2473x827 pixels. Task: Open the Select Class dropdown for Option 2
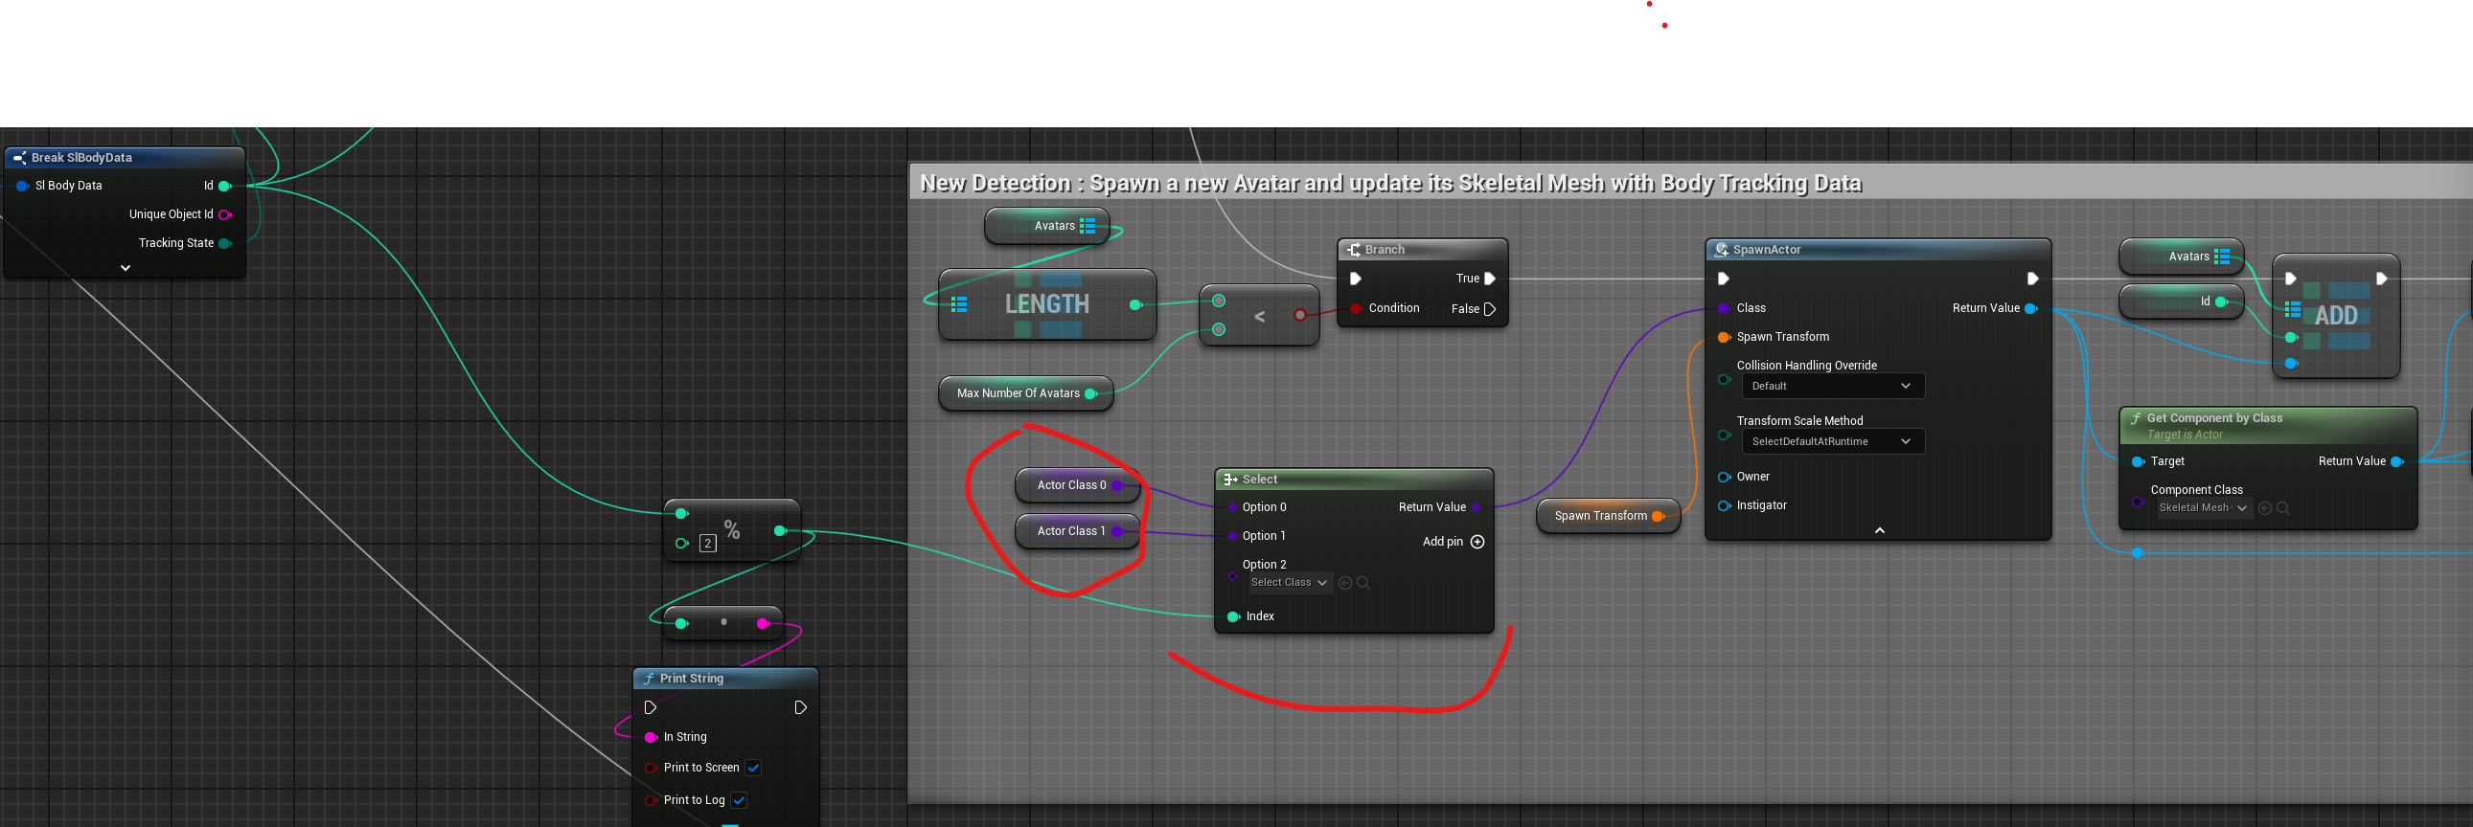tap(1289, 583)
